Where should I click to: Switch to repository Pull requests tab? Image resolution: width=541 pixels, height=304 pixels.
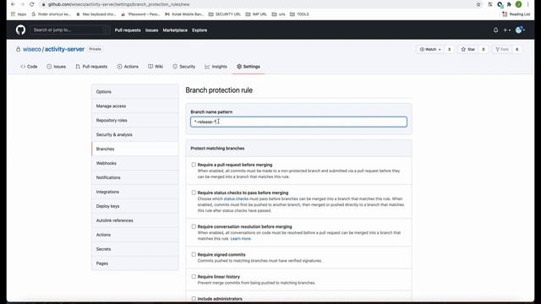(91, 67)
